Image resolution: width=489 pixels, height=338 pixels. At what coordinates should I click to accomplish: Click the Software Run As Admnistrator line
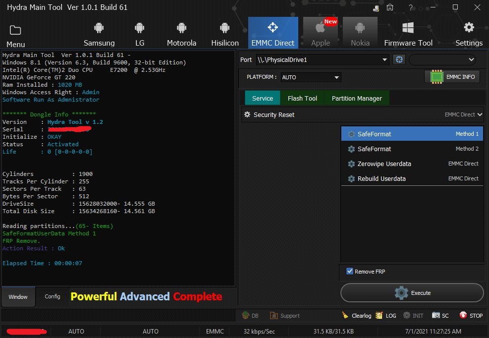(x=51, y=100)
